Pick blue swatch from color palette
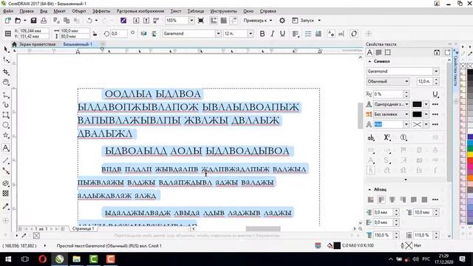Image resolution: width=473 pixels, height=266 pixels. tap(470, 137)
